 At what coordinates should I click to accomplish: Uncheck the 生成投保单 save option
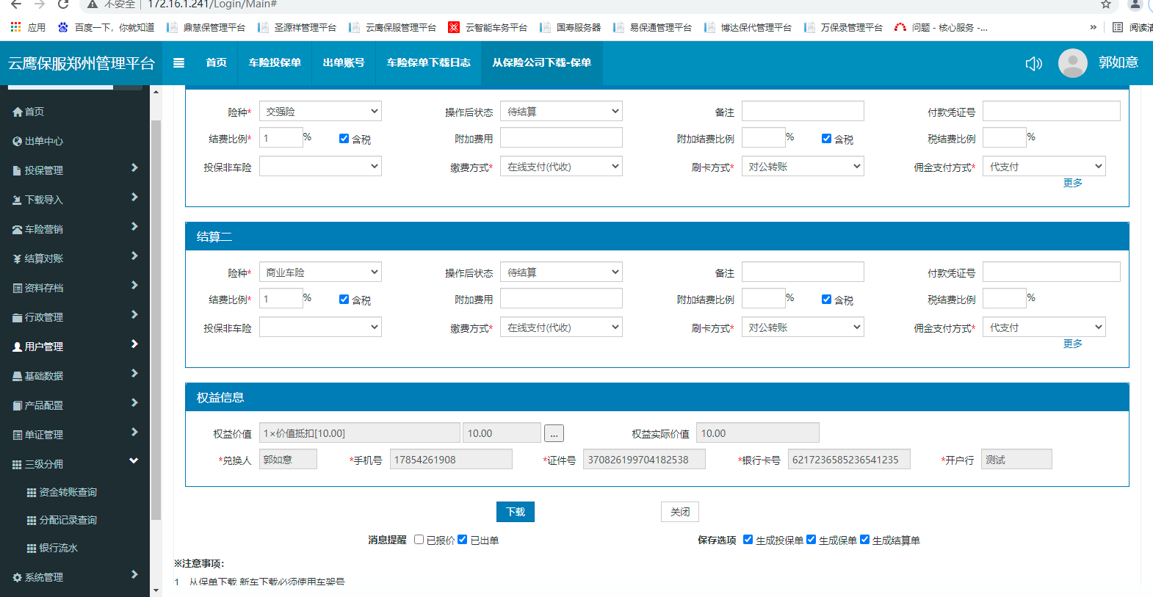(748, 540)
